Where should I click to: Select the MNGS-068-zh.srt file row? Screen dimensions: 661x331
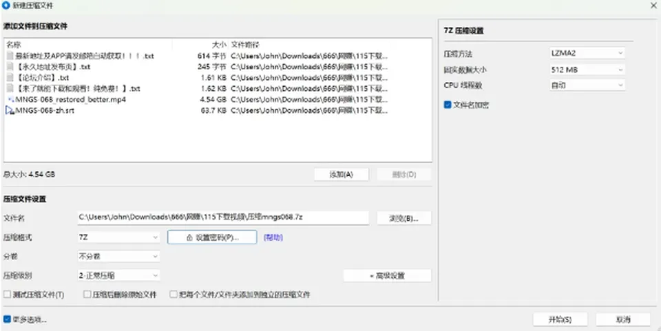click(218, 110)
